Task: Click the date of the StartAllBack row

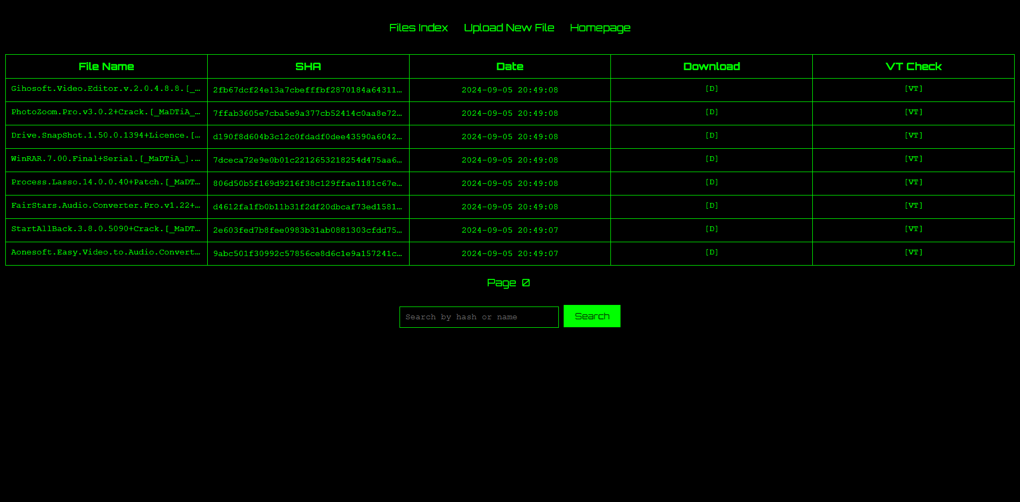Action: (510, 230)
